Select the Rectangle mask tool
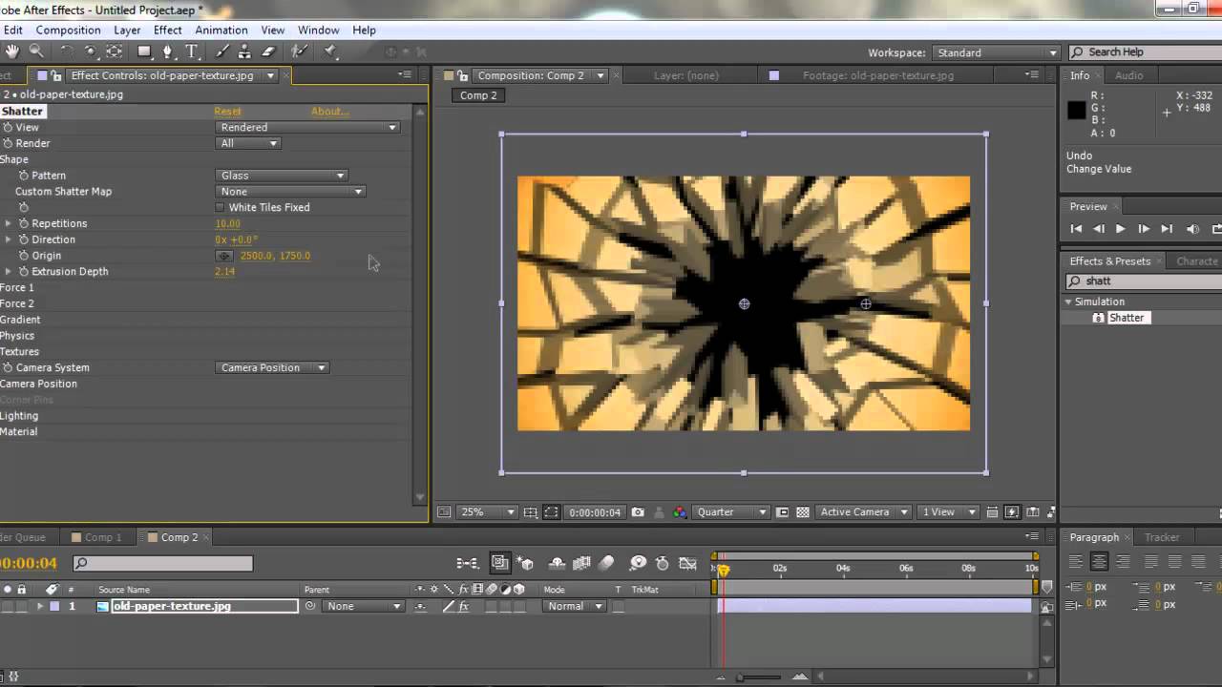Viewport: 1222px width, 687px height. (144, 52)
